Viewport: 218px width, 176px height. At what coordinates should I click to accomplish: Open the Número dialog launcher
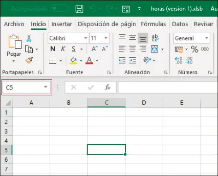click(210, 72)
